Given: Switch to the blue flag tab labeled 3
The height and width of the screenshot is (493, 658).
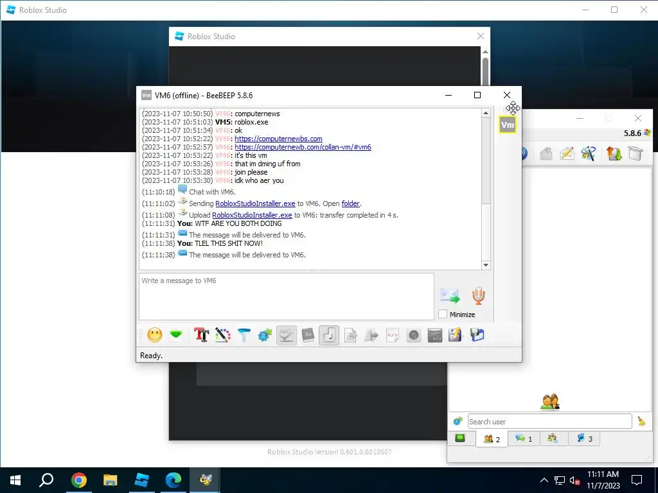Looking at the screenshot, I should tap(584, 438).
